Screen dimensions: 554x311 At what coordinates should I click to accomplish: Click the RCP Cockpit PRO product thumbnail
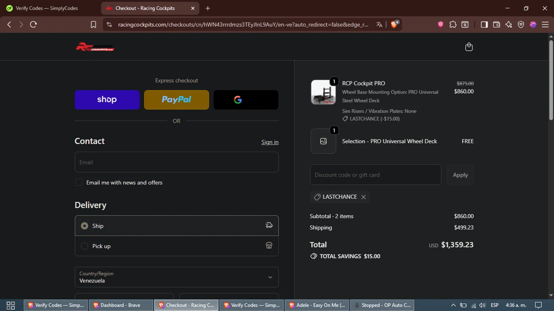click(x=323, y=92)
